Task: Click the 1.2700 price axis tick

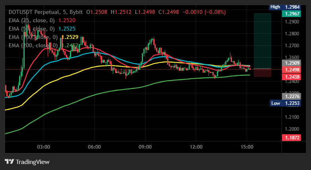Action: (292, 45)
